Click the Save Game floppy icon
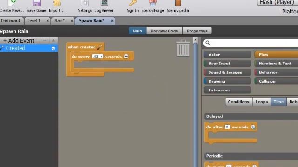 click(36, 3)
